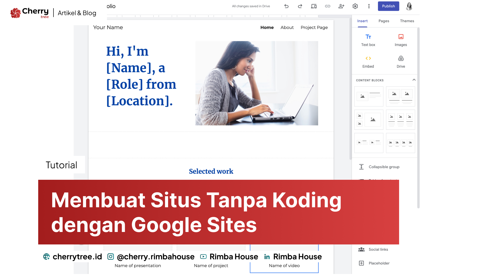Switch to the Themes tab
The height and width of the screenshot is (275, 489).
pos(407,21)
